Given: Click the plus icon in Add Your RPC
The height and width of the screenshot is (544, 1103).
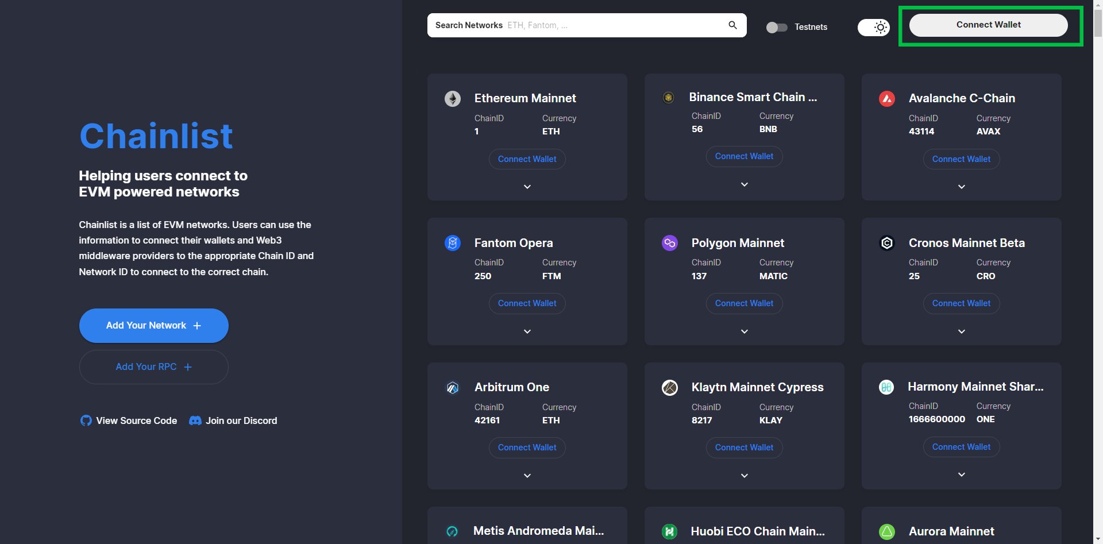Looking at the screenshot, I should tap(188, 367).
